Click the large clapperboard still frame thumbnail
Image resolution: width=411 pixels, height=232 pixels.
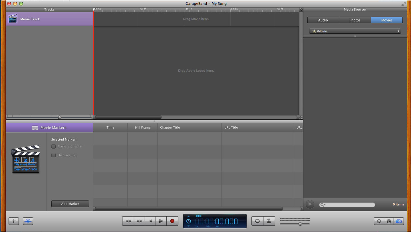coord(26,159)
